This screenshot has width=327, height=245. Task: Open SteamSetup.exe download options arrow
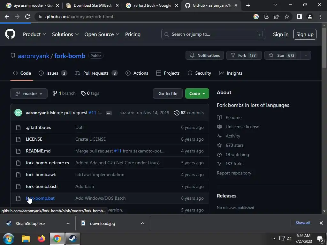68,223
